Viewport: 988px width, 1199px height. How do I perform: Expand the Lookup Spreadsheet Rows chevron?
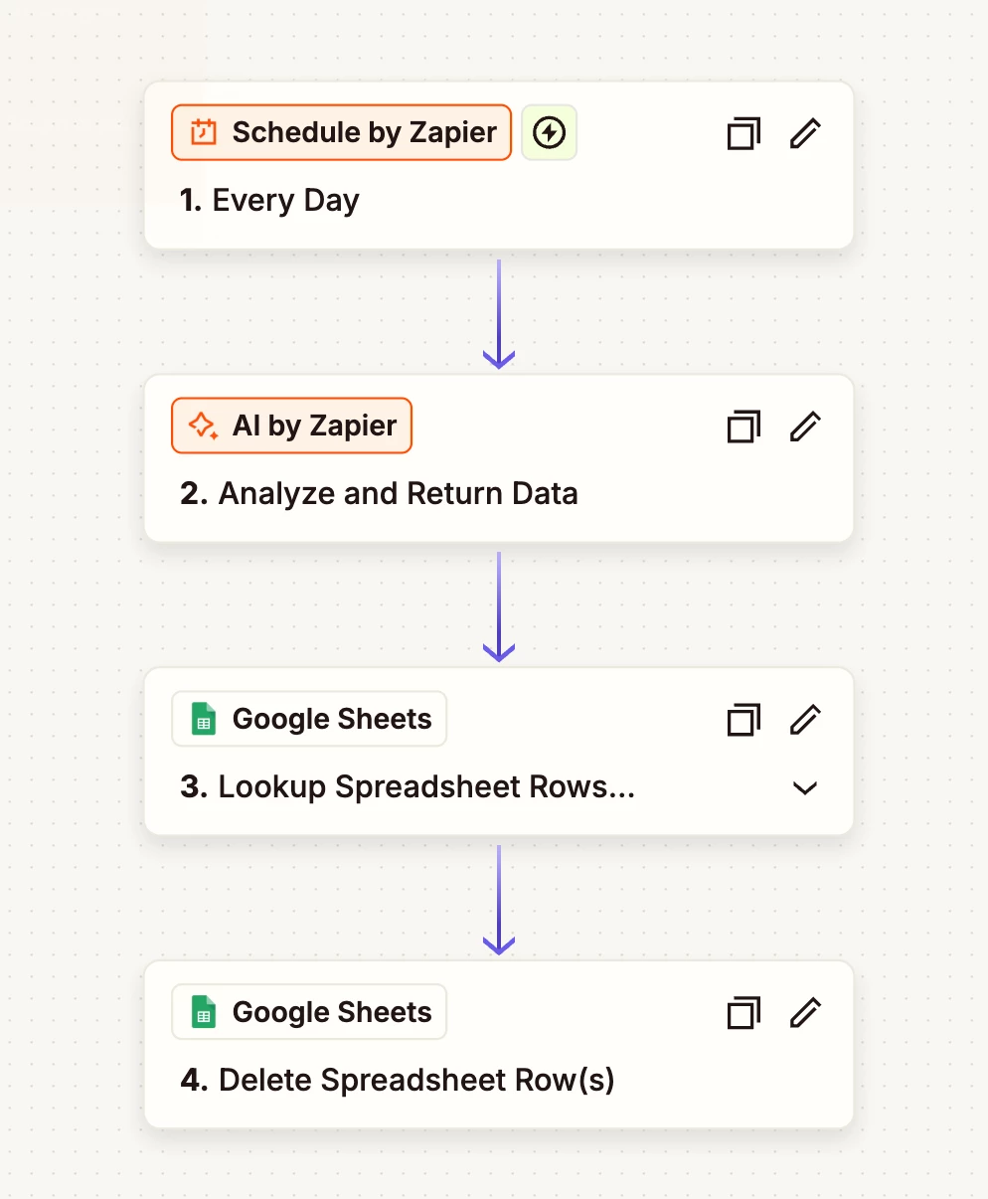click(805, 787)
